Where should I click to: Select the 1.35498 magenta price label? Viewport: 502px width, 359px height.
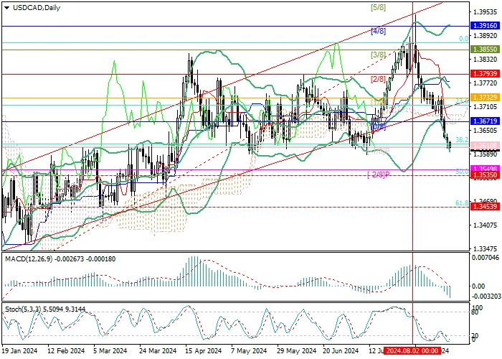pyautogui.click(x=486, y=169)
